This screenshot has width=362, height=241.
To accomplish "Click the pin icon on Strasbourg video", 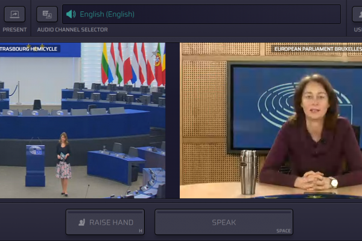I will (x=156, y=53).
